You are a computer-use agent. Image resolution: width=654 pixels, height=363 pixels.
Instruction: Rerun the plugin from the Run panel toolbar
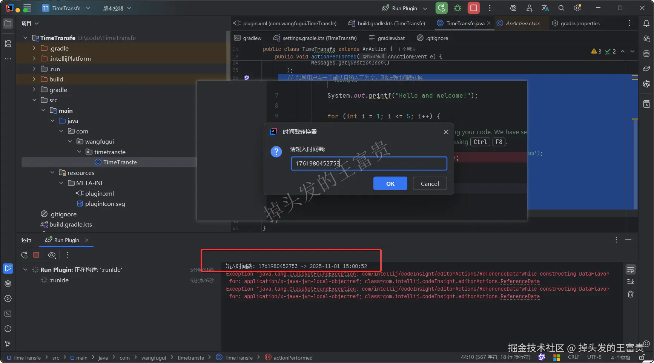(x=25, y=255)
